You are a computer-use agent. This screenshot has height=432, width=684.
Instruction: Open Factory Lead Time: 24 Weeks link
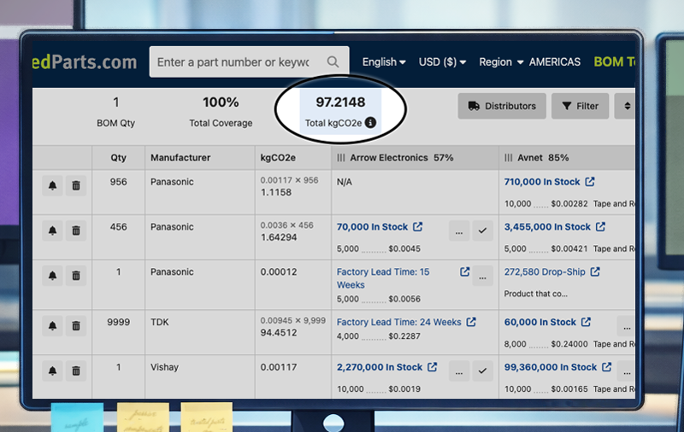[398, 322]
